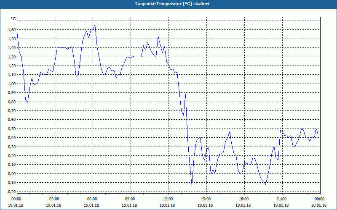This screenshot has width=337, height=210.
Task: Click the 19.01.18 date under 12:00
Action: coord(167,205)
